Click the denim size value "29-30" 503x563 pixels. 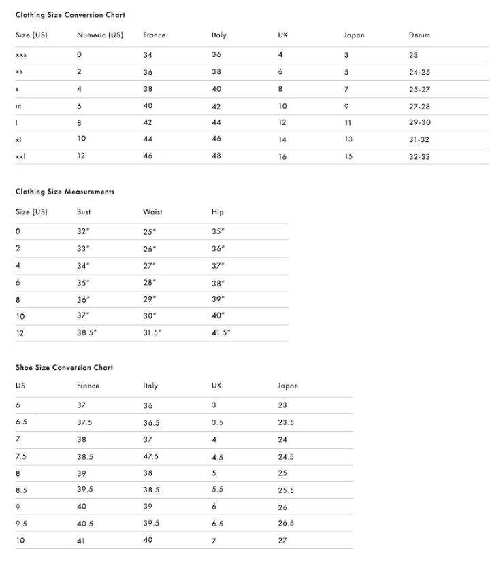pyautogui.click(x=419, y=123)
